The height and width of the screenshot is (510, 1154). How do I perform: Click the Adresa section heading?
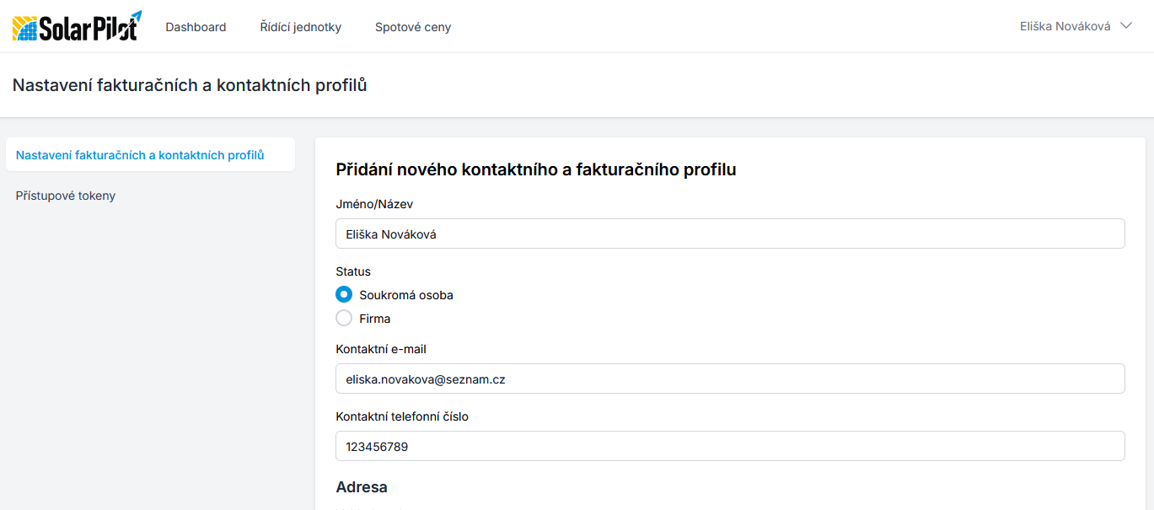[x=362, y=487]
